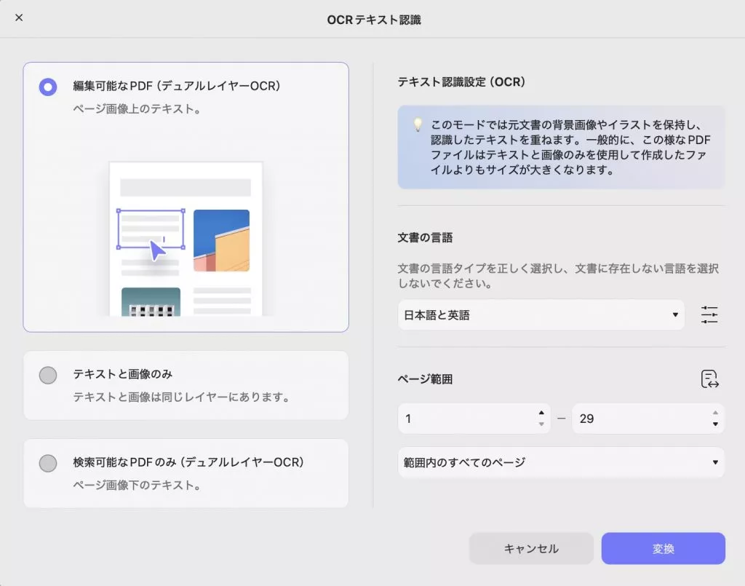The height and width of the screenshot is (586, 745).
Task: Click the page range document icon
Action: 709,379
